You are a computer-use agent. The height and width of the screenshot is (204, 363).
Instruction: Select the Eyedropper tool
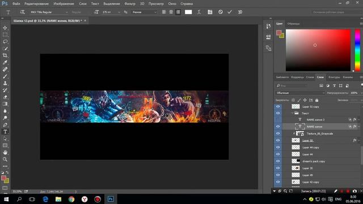(x=5, y=62)
